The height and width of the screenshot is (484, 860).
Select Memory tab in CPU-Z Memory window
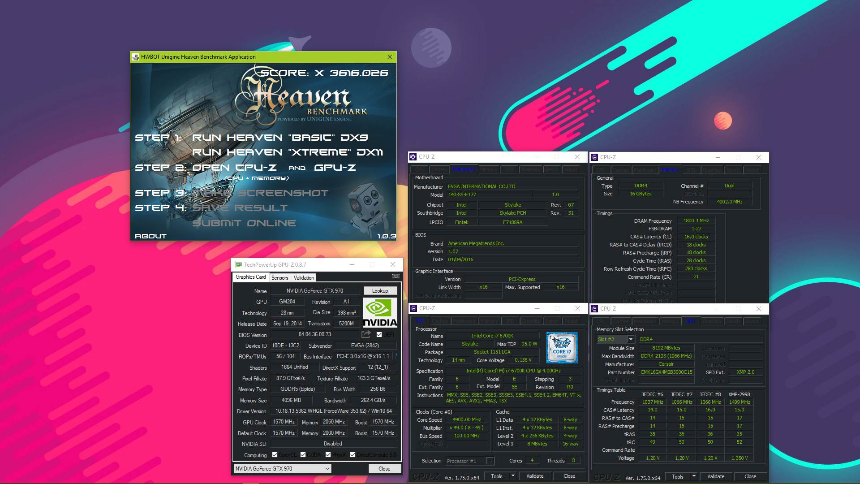click(x=670, y=169)
